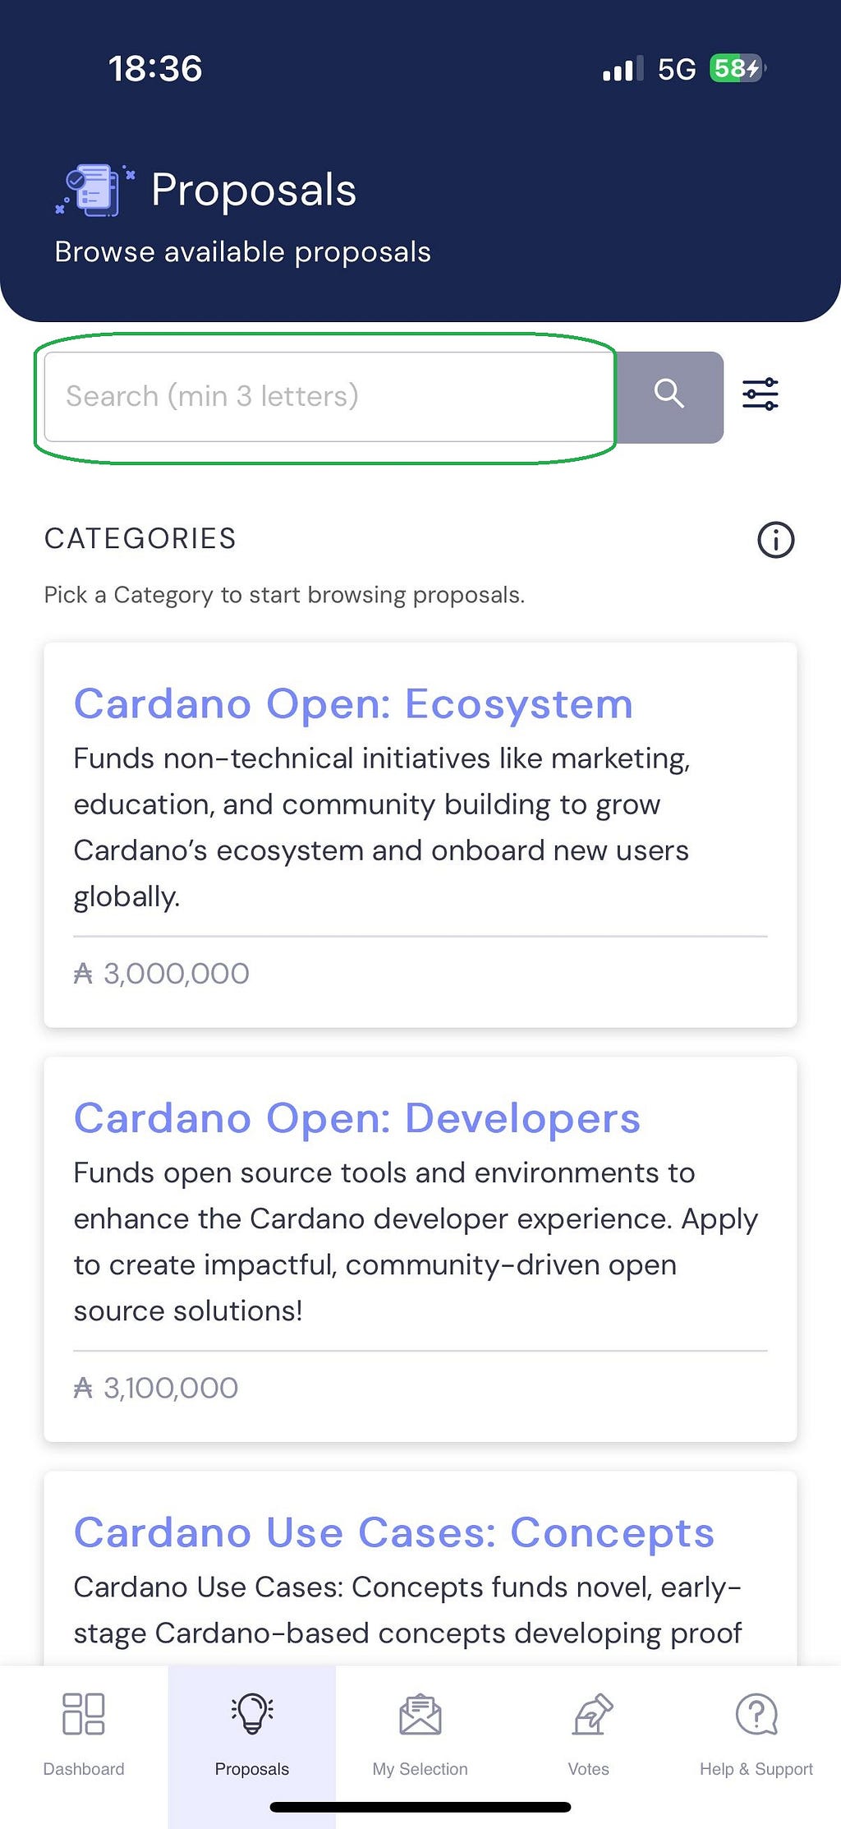Switch to the Dashboard tab label
The width and height of the screenshot is (841, 1829).
84,1768
